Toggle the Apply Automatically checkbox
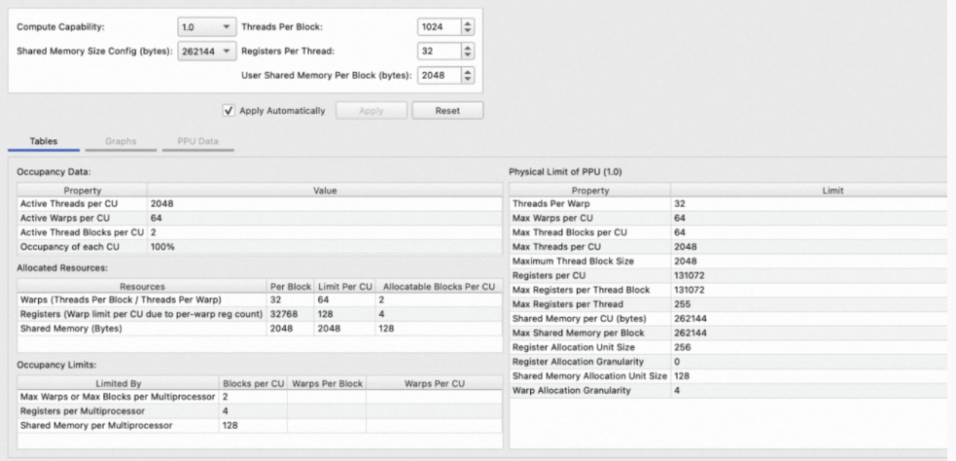The width and height of the screenshot is (956, 461). click(x=230, y=110)
